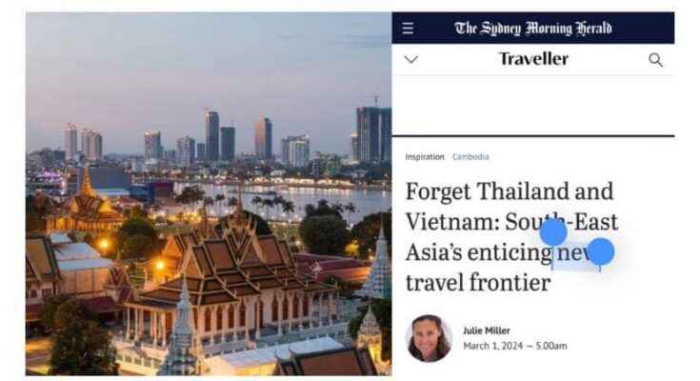Open the hamburger menu icon
The height and width of the screenshot is (381, 700).
[x=408, y=29]
